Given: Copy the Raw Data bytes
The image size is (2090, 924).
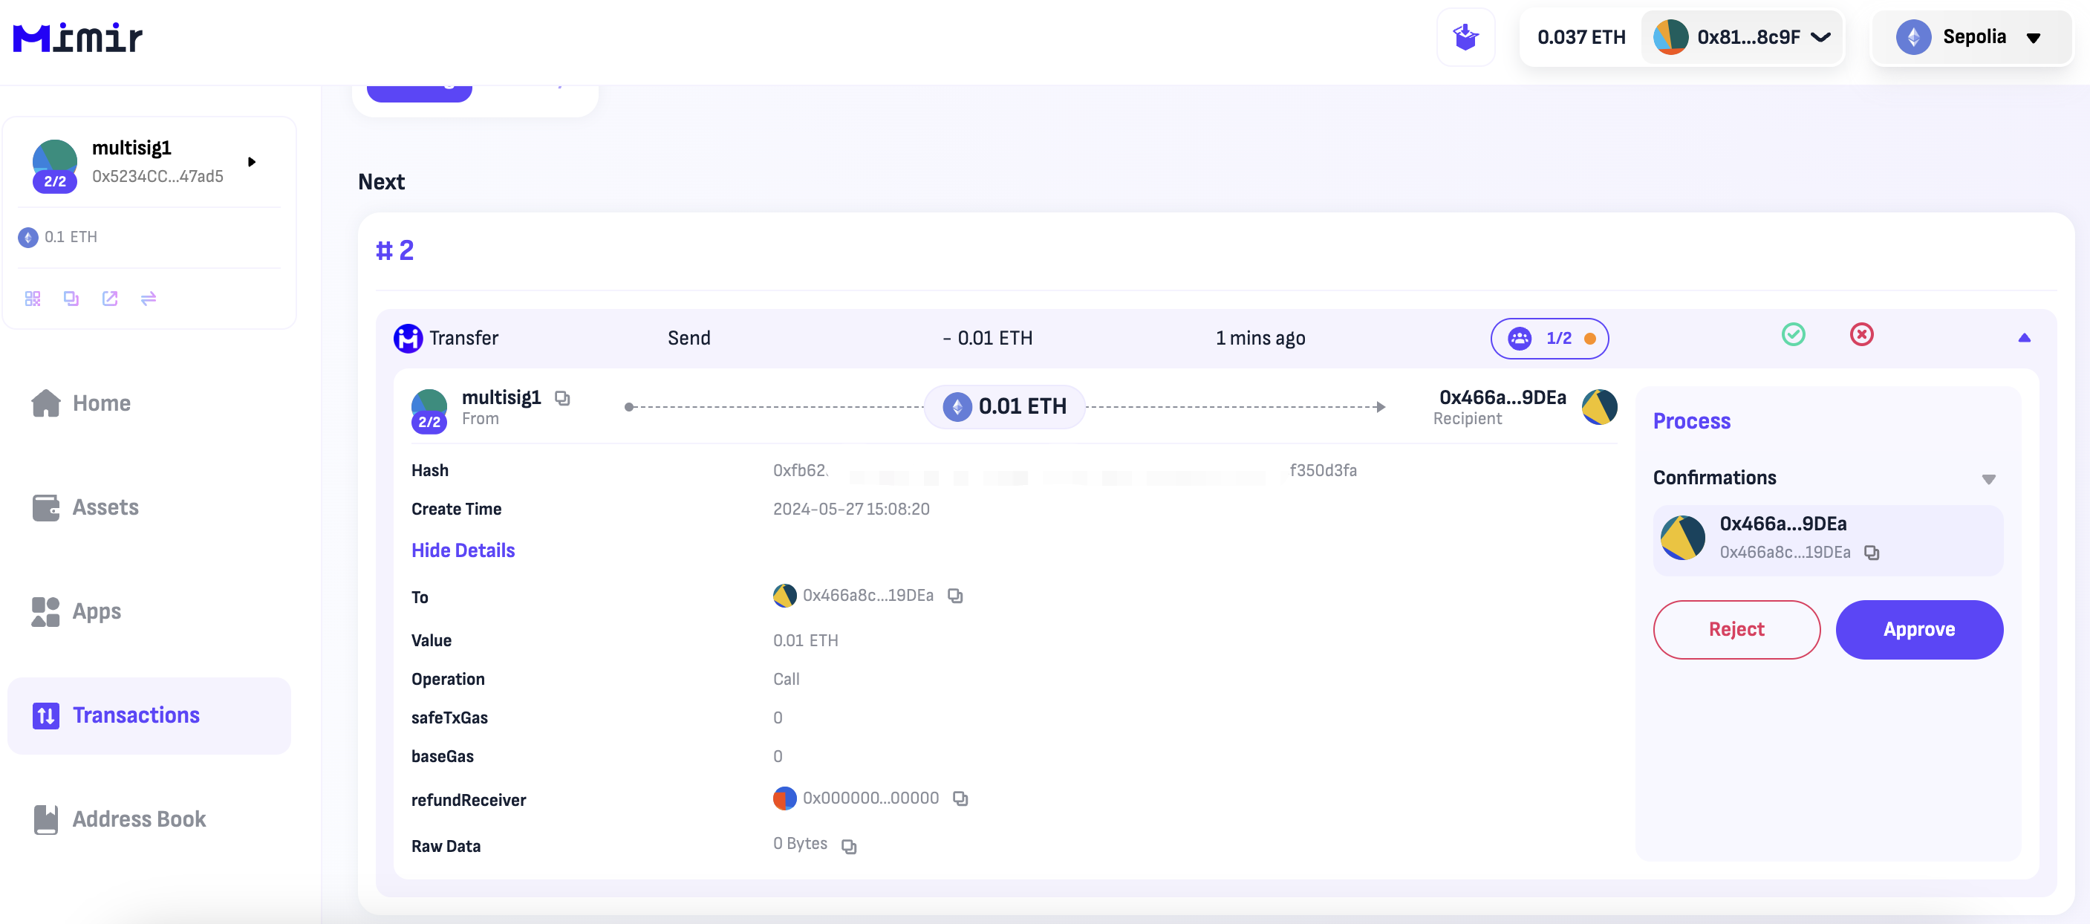Looking at the screenshot, I should [849, 846].
